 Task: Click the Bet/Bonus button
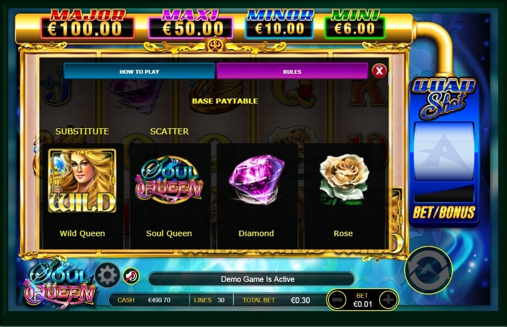click(444, 212)
